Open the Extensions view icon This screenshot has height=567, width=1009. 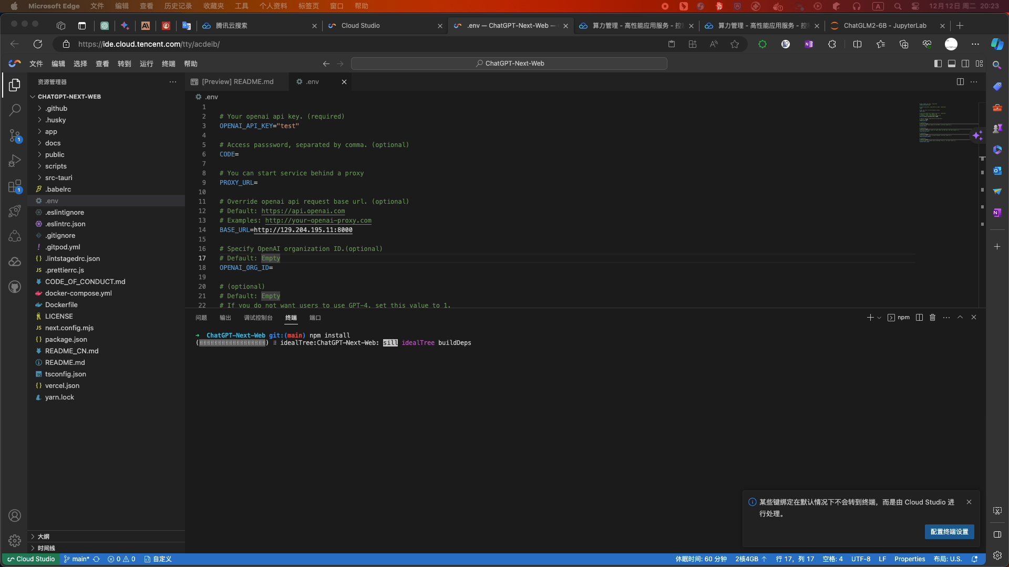[x=15, y=186]
